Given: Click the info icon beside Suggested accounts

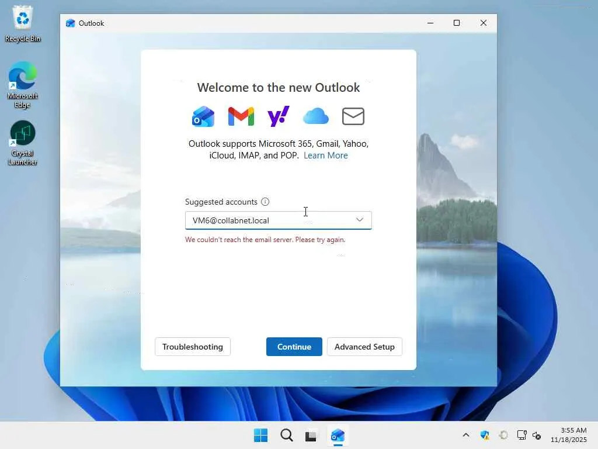Looking at the screenshot, I should [265, 202].
